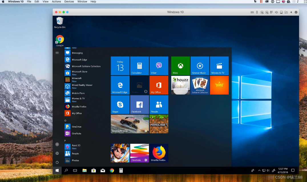Open the Groove Music tile

click(x=200, y=66)
